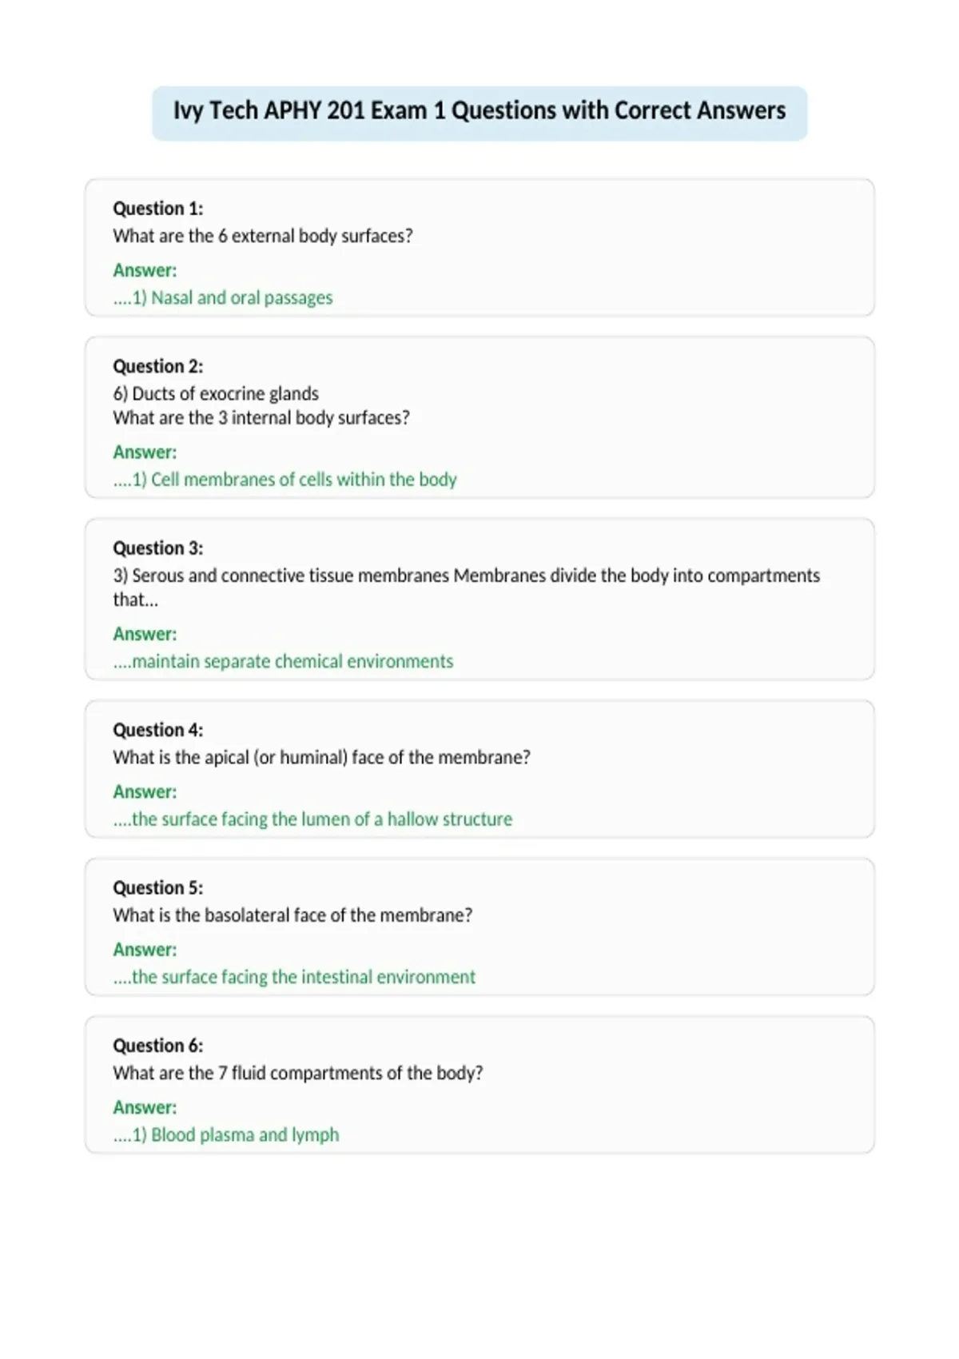Screen dimensions: 959x1359
Task: Click maintain separate chemical environments answer
Action: [x=283, y=661]
